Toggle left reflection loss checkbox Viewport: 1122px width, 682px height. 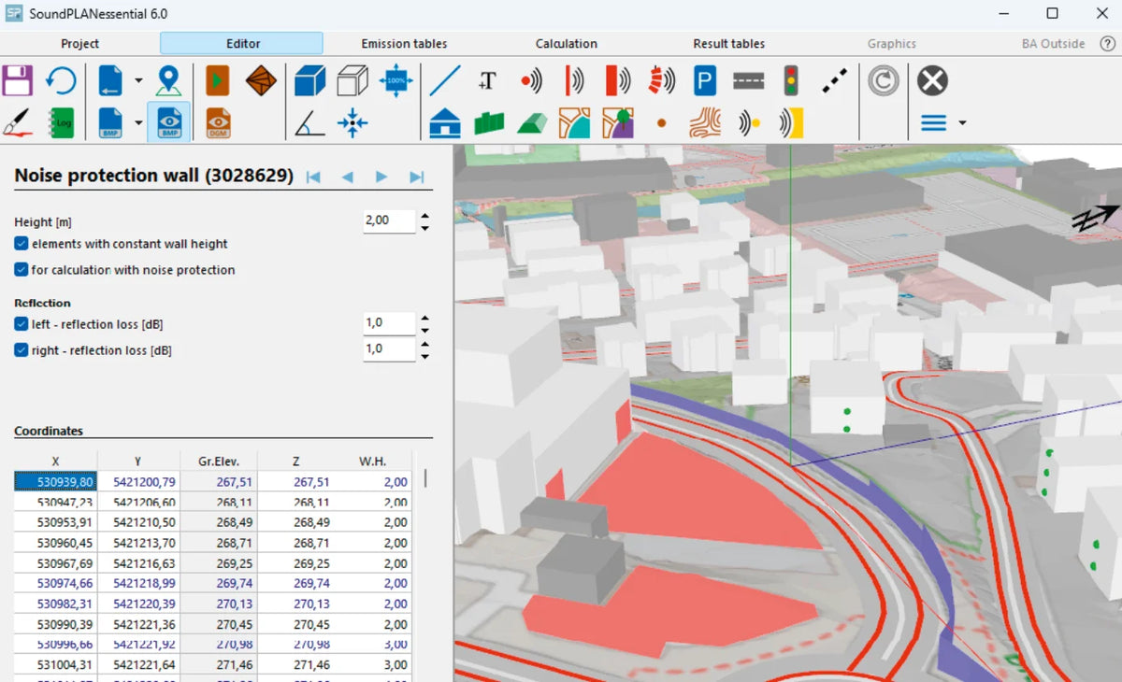click(22, 323)
